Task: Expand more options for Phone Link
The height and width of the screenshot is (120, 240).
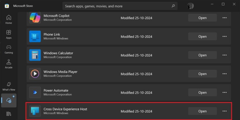Action: (x=225, y=37)
